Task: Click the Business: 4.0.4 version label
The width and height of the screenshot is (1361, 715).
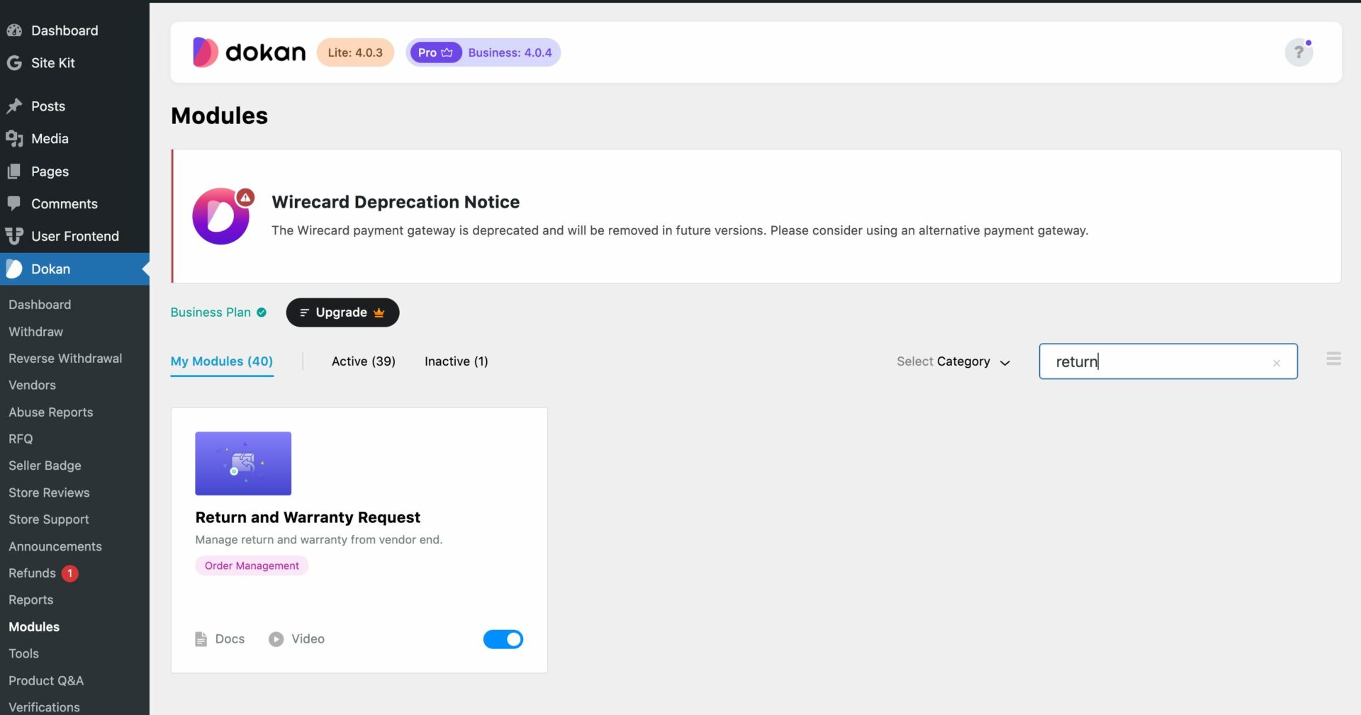Action: coord(510,52)
